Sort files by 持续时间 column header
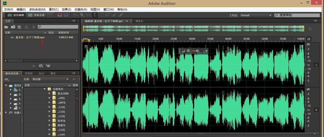This screenshot has height=137, width=324. coord(64,33)
